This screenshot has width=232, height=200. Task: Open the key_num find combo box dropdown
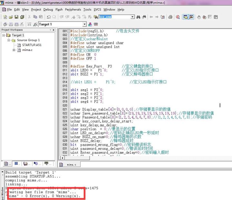[132, 17]
